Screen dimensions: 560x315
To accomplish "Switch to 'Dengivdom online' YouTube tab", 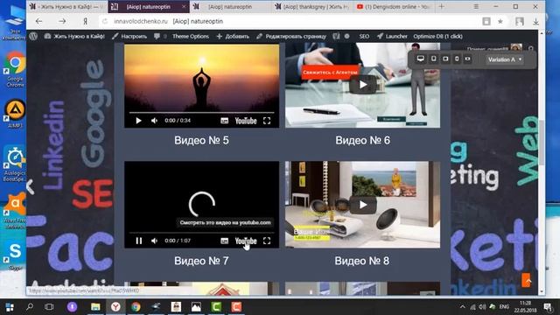I will tap(395, 7).
